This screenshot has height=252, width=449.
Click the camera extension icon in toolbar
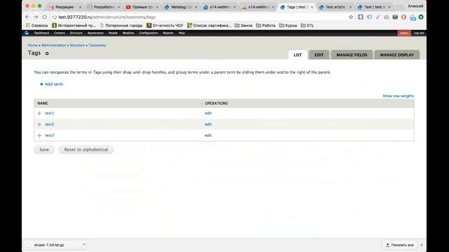[387, 17]
